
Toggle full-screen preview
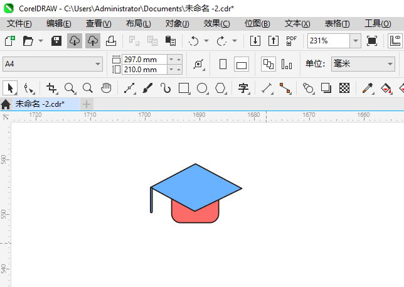372,41
